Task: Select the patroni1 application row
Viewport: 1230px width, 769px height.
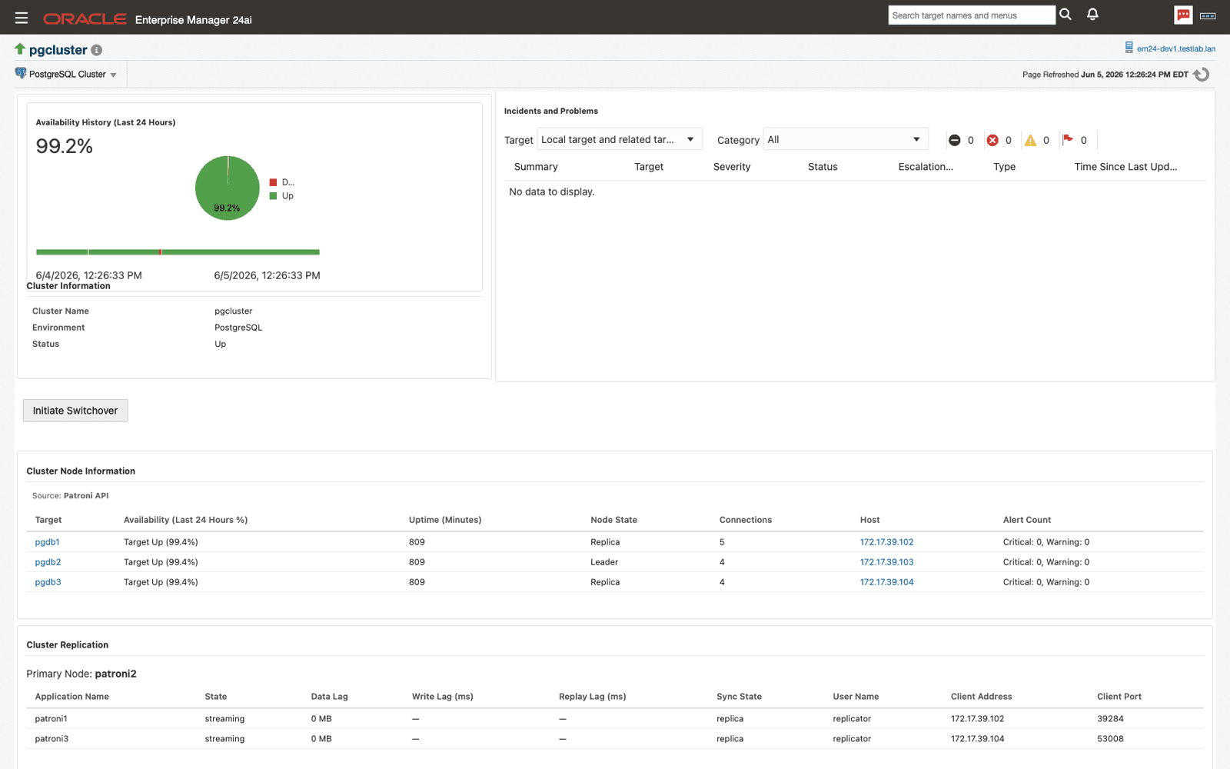Action: (614, 719)
